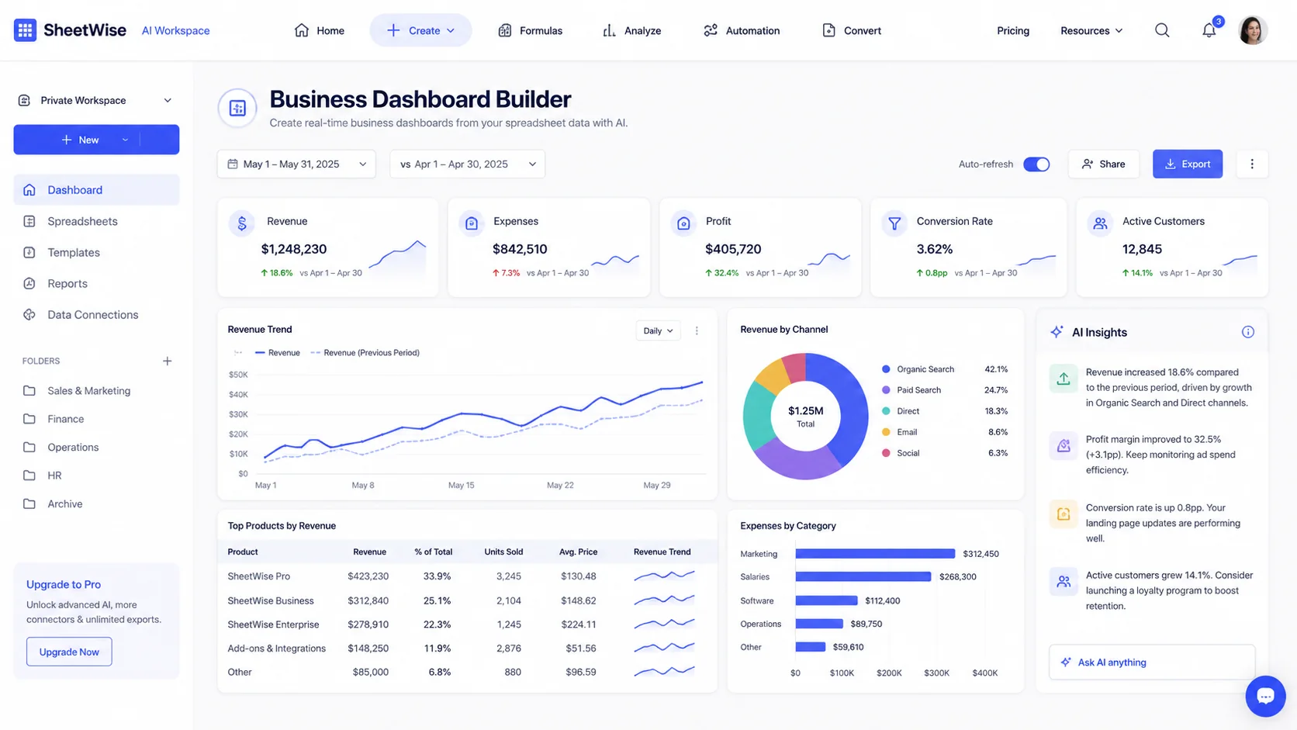Open notifications bell icon
1297x730 pixels.
(x=1209, y=30)
